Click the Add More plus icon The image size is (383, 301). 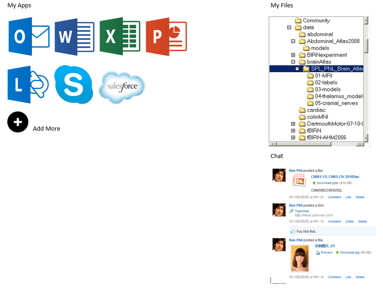[18, 122]
